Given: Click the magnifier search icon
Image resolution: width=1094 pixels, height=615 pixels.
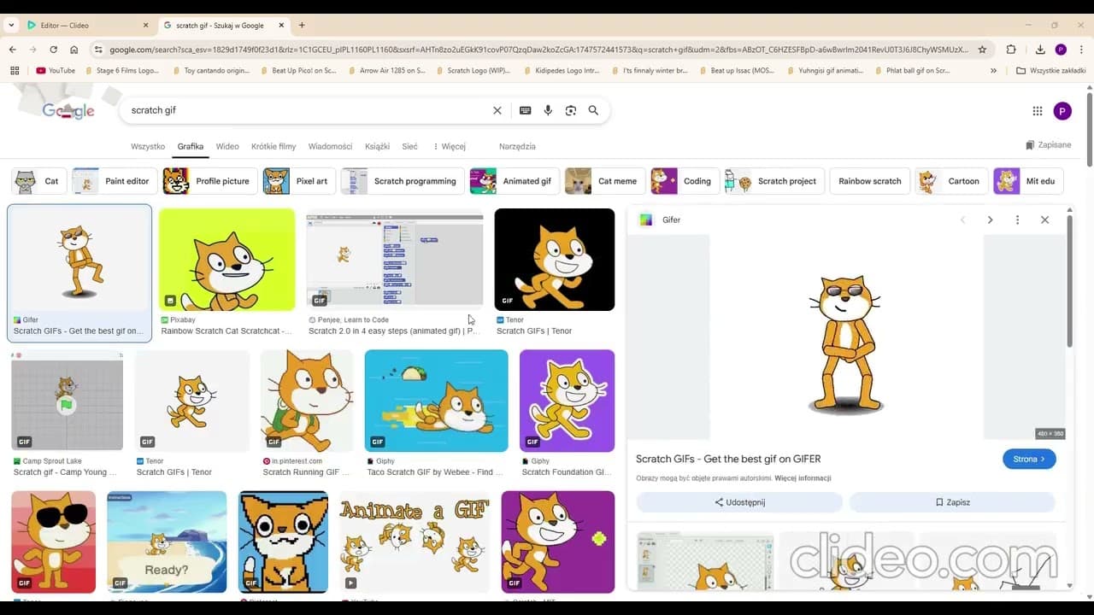Looking at the screenshot, I should [x=593, y=110].
